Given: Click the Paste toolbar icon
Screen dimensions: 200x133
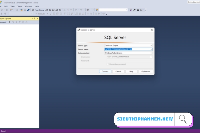Looking at the screenshot, I should pyautogui.click(x=71, y=10).
